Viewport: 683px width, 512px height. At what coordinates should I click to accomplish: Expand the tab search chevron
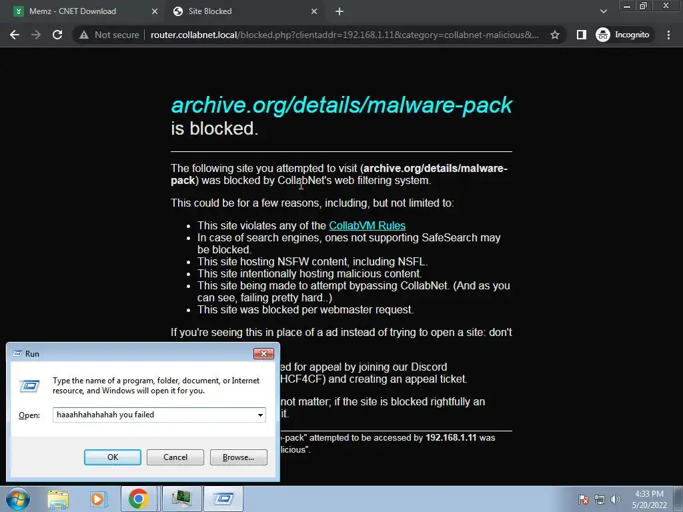pyautogui.click(x=603, y=11)
